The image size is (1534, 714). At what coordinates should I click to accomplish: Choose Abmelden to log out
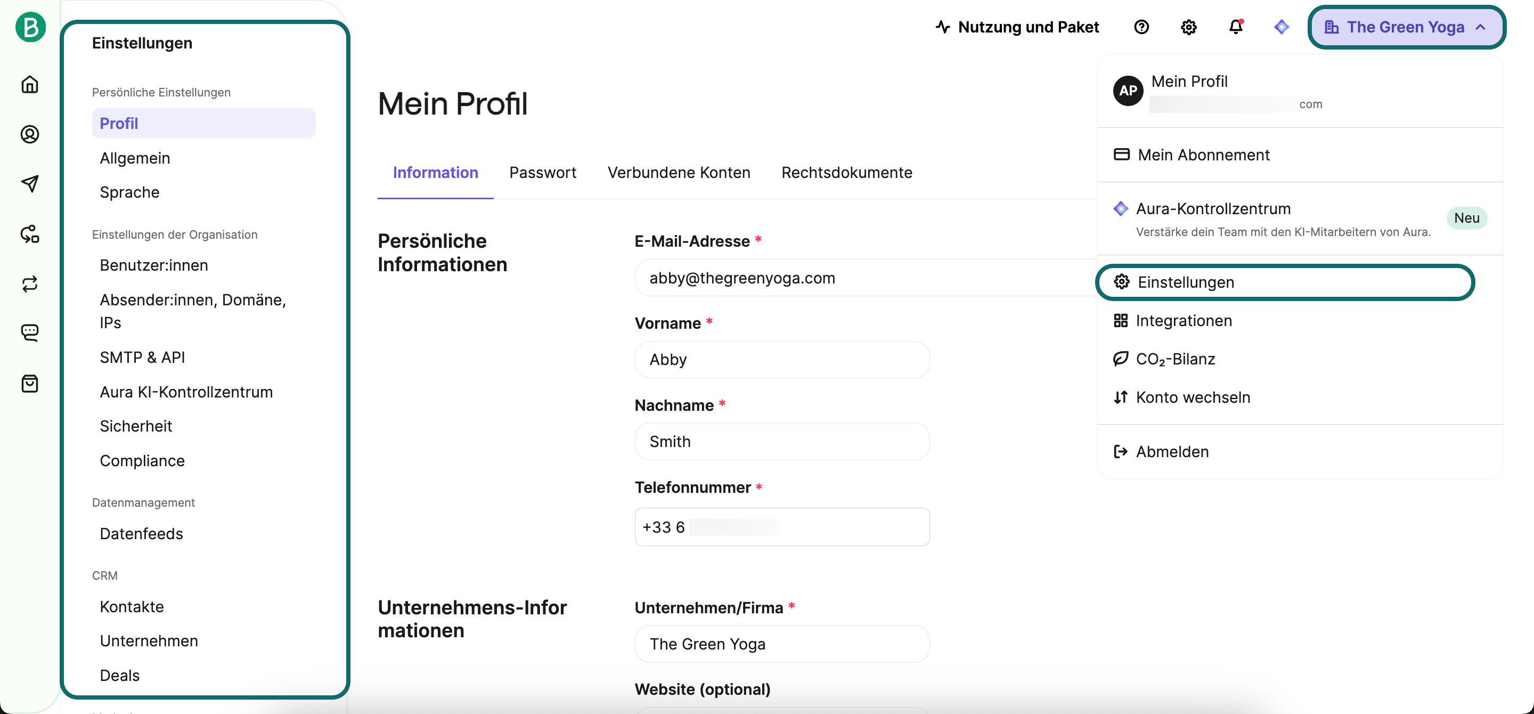1171,452
